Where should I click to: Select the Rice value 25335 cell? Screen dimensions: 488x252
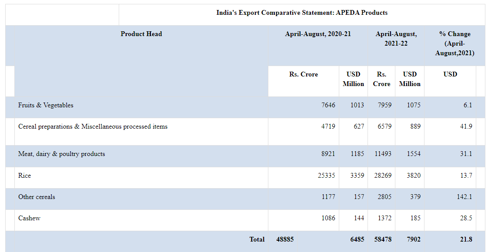click(327, 176)
